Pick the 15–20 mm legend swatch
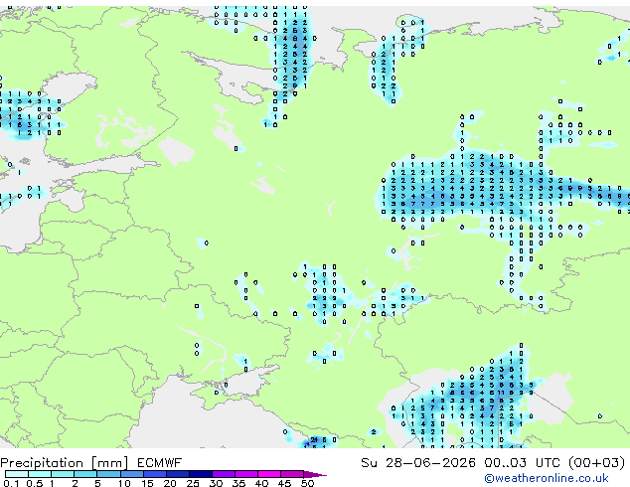 155,474
